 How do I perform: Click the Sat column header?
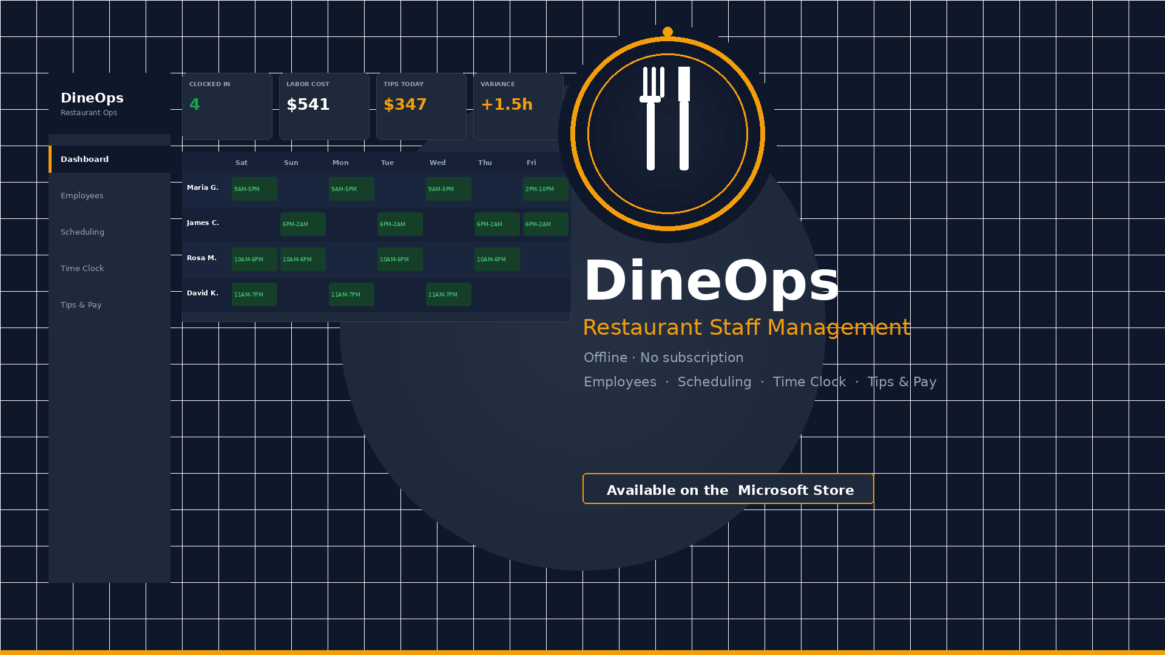[241, 163]
